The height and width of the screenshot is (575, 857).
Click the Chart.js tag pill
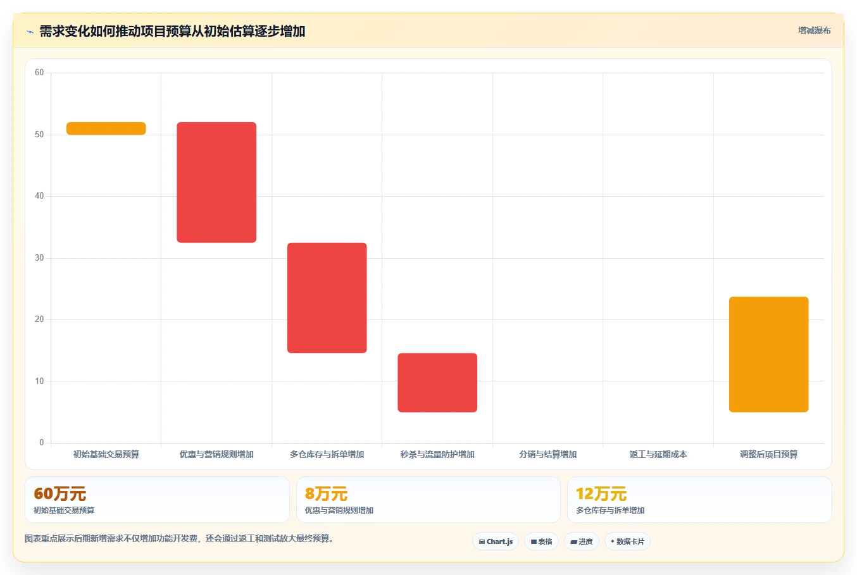click(x=496, y=541)
